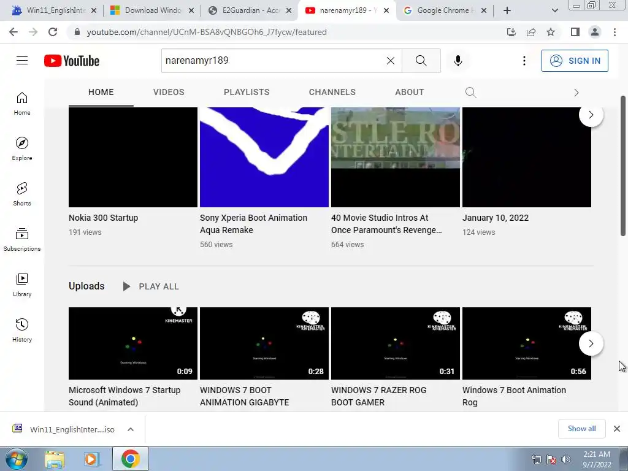
Task: Click the Chrome address bar URL
Action: (x=207, y=32)
